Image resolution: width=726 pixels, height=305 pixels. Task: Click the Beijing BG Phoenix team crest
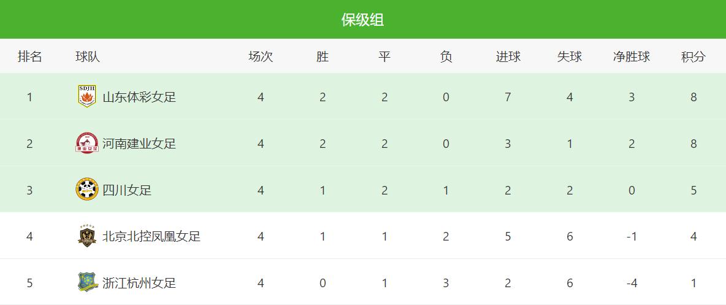click(x=87, y=236)
